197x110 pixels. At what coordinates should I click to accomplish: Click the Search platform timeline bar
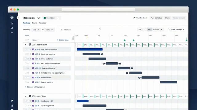coord(168,82)
